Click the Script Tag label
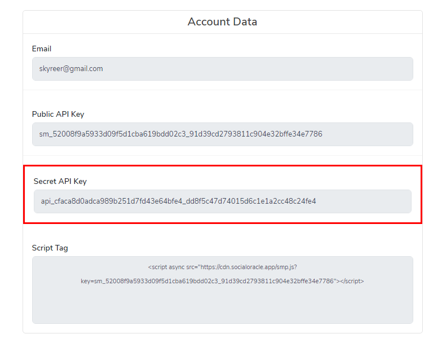This screenshot has height=347, width=442. click(50, 248)
